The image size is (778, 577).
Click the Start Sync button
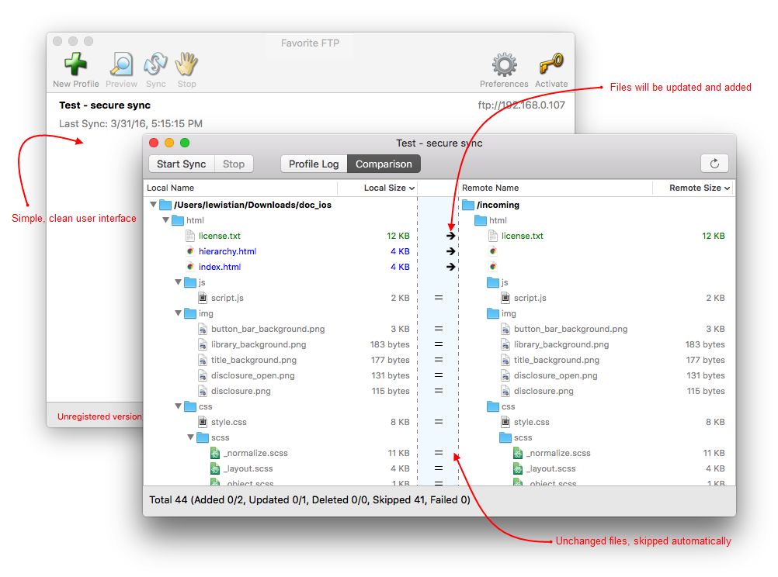[181, 164]
